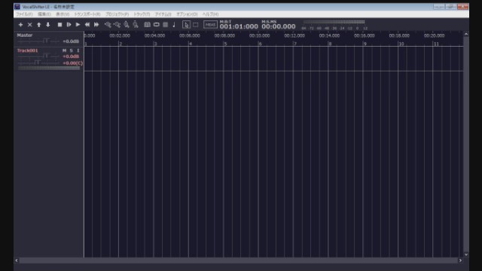
Task: Click the MEAS display mode button
Action: [210, 25]
